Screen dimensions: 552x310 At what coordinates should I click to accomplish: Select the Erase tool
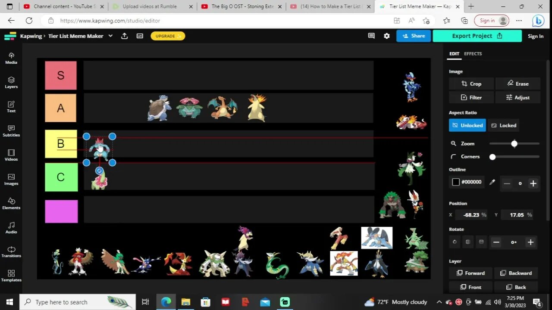point(518,84)
